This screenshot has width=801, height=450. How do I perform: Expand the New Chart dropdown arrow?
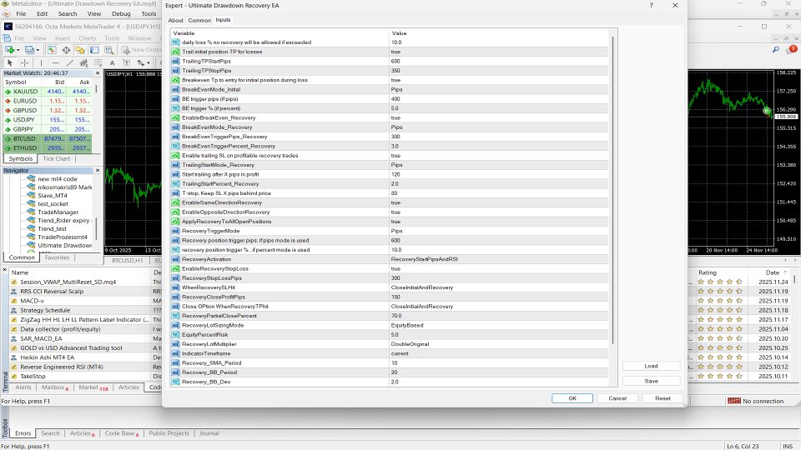(x=18, y=50)
